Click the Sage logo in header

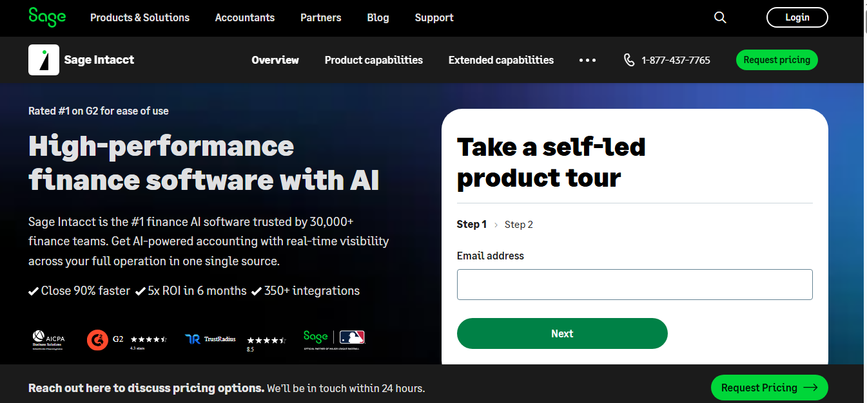coord(47,17)
